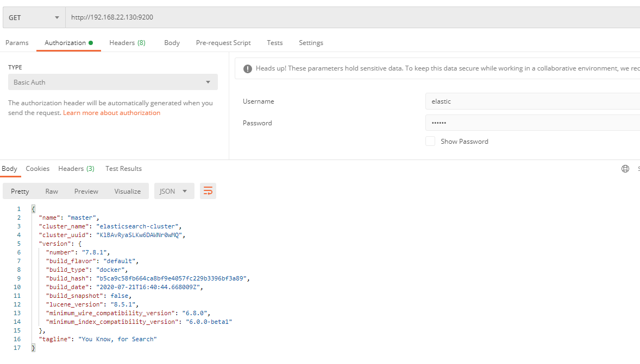Switch to the Params tab
The image size is (640, 364).
coord(17,43)
